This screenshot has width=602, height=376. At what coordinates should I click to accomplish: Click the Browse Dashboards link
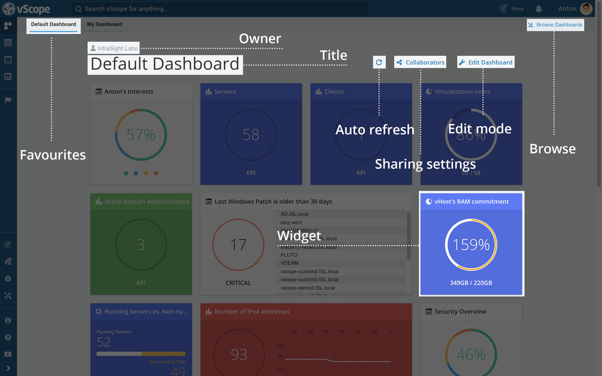click(x=555, y=25)
